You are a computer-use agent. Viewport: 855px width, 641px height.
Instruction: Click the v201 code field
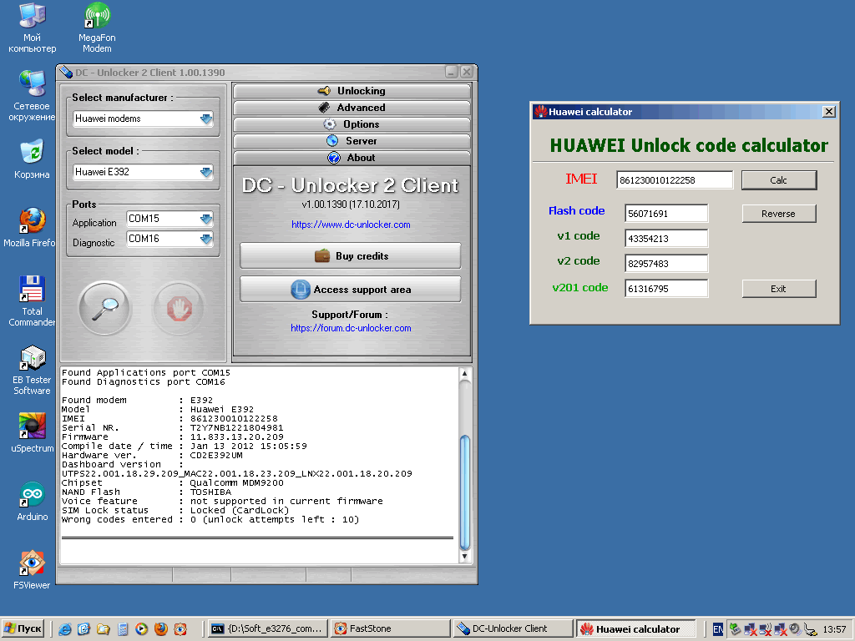[666, 289]
